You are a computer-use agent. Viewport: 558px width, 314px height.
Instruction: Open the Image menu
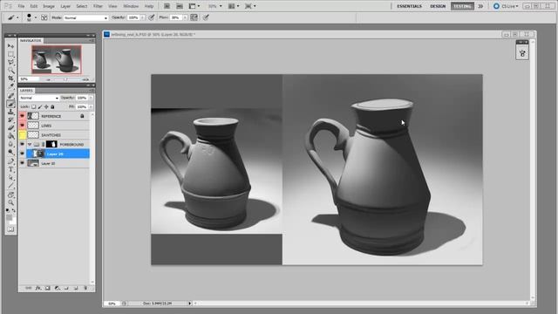(x=49, y=6)
